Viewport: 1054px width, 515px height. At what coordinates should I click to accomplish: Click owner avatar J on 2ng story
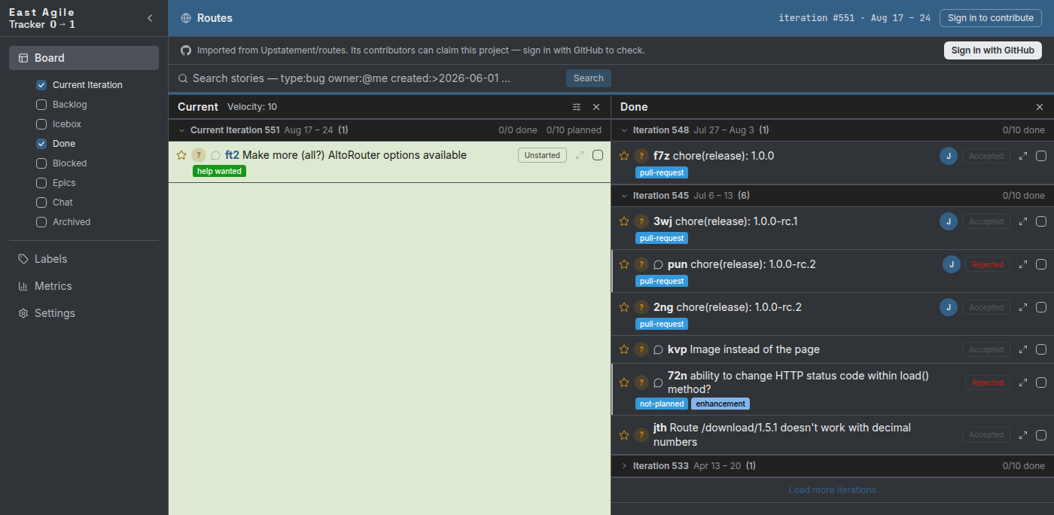coord(949,307)
